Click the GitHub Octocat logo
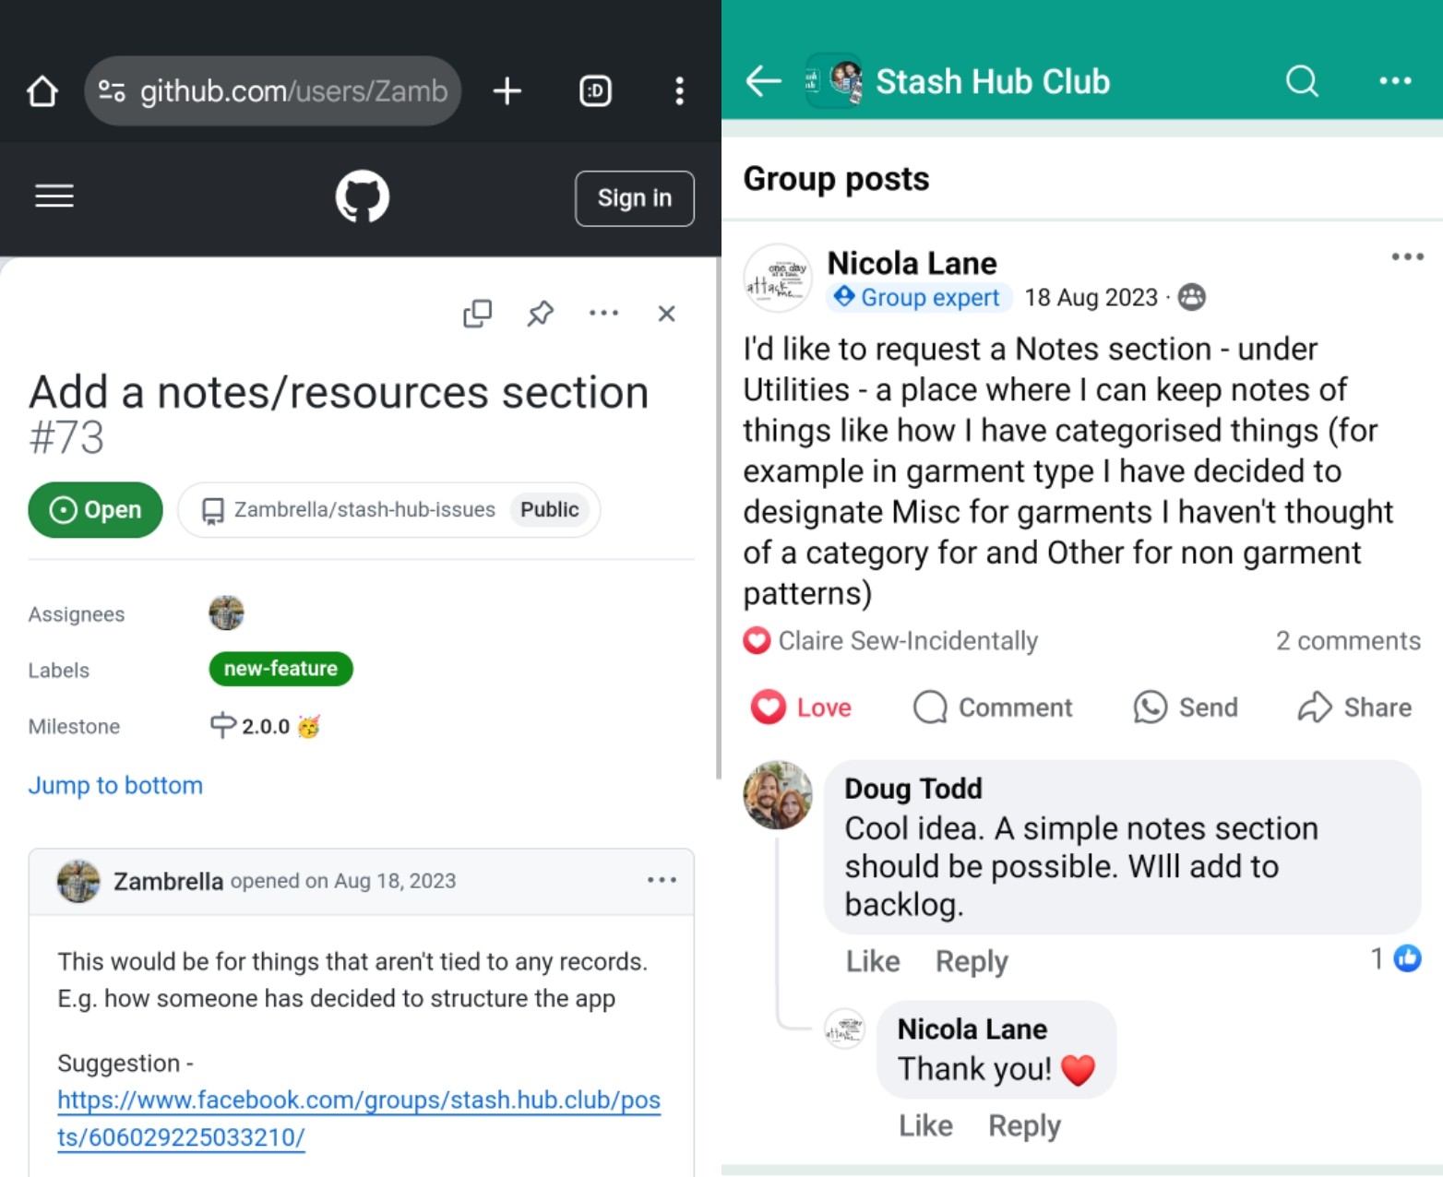The image size is (1443, 1177). pyautogui.click(x=363, y=196)
